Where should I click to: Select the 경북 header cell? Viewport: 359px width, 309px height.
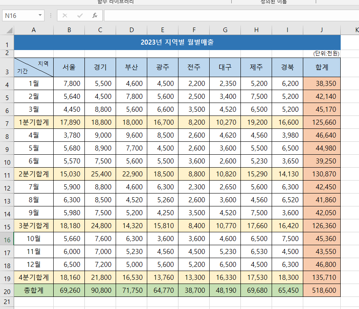[x=287, y=67]
